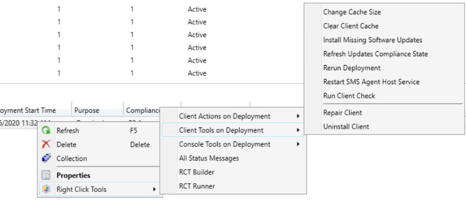Click the red Delete X icon
The height and width of the screenshot is (207, 466).
pyautogui.click(x=46, y=145)
